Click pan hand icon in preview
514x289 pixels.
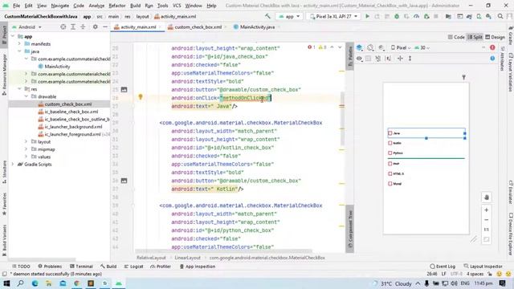pos(487,197)
